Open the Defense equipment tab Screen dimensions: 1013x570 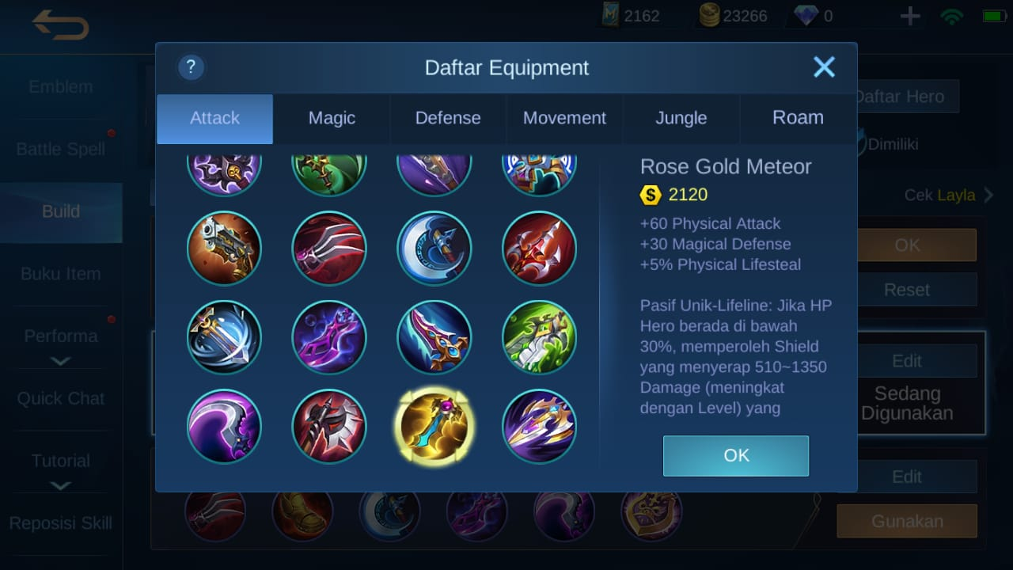[448, 118]
